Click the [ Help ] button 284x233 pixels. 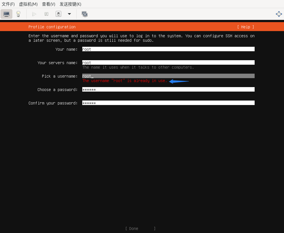245,27
